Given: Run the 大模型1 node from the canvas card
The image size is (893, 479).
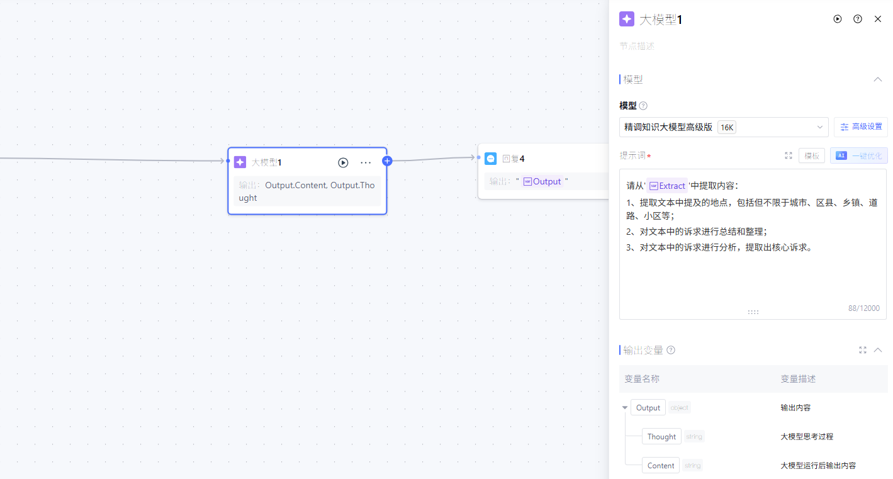Looking at the screenshot, I should point(343,162).
